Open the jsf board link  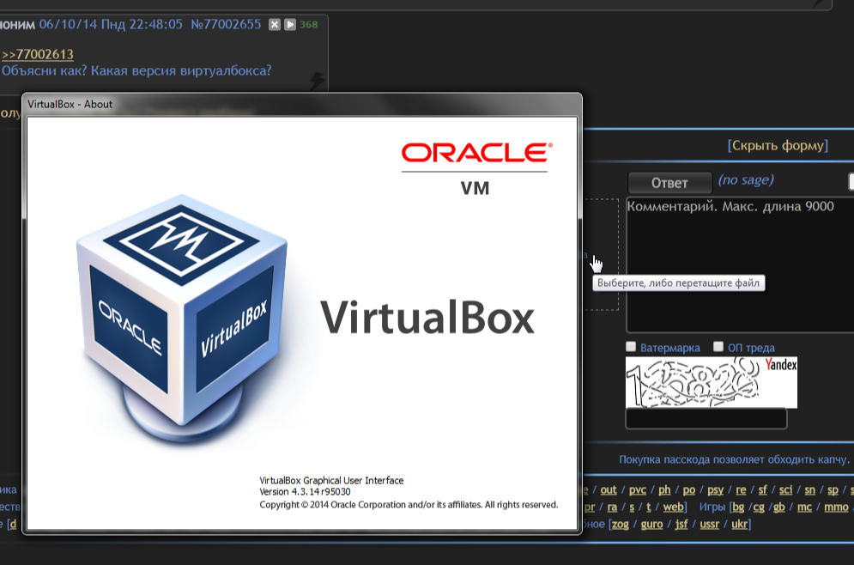[x=681, y=524]
